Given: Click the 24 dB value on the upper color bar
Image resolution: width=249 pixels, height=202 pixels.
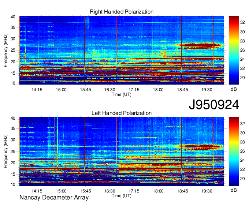Looking at the screenshot, I should pyautogui.click(x=242, y=59).
